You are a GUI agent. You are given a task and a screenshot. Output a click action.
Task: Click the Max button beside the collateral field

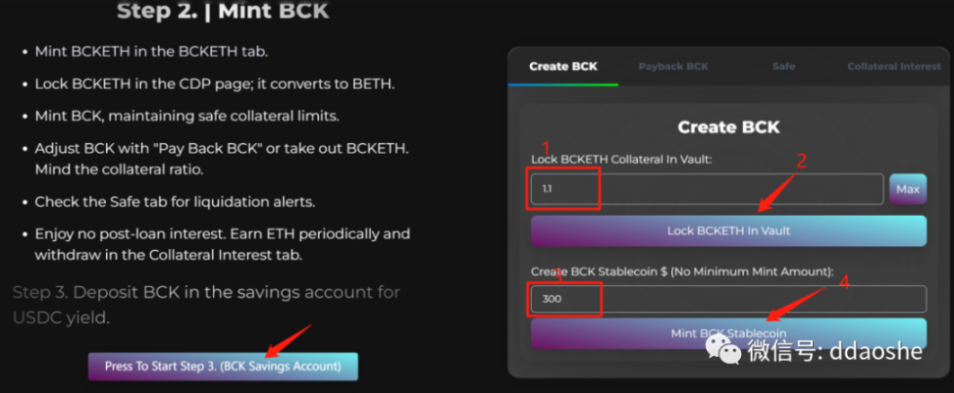908,189
